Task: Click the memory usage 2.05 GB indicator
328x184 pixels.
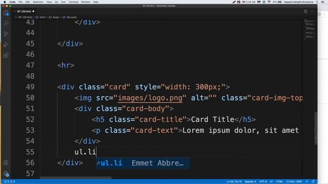Action: coord(249,2)
